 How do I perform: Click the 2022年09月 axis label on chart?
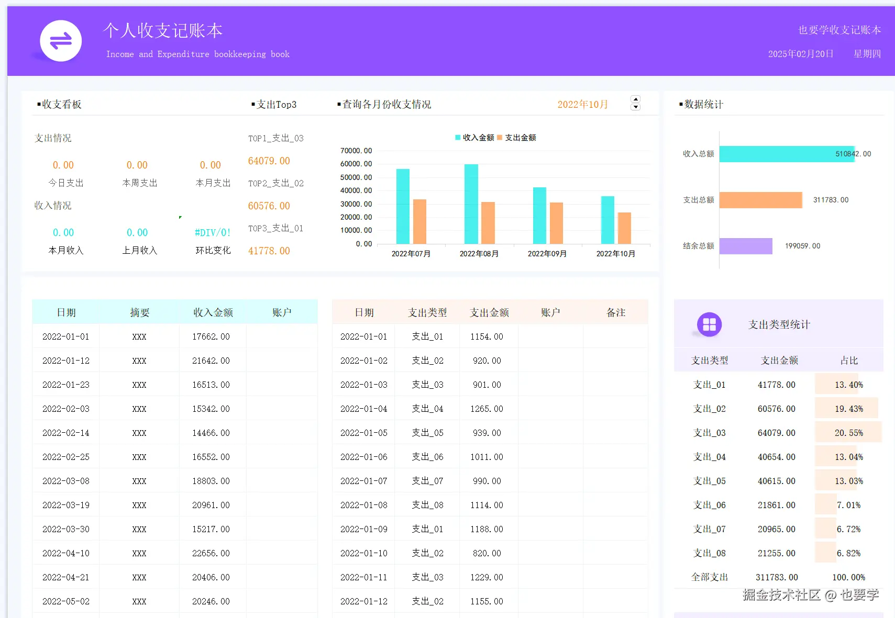point(547,254)
